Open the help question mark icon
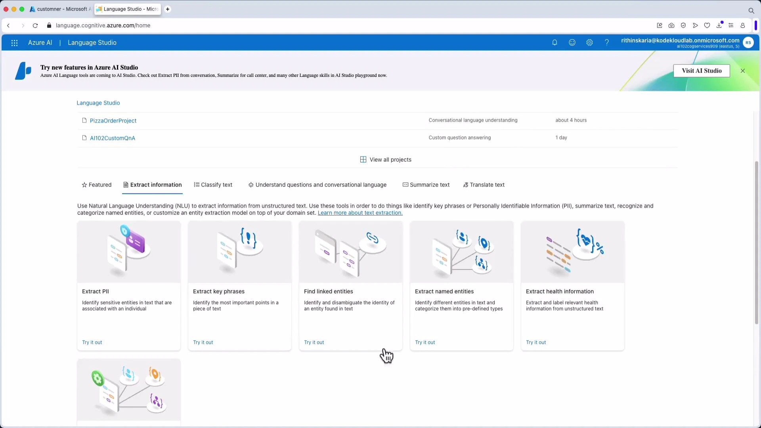The height and width of the screenshot is (428, 761). click(x=607, y=42)
